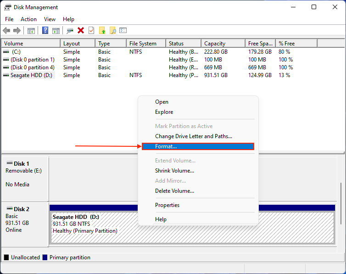
Task: Click the folder with green arrow icon
Action: pyautogui.click(x=102, y=30)
